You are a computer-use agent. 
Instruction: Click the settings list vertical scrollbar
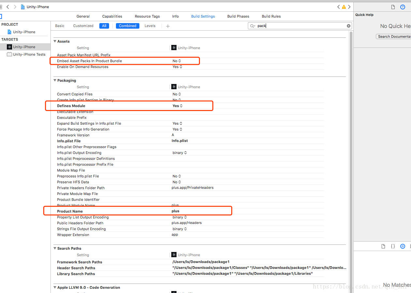350,161
